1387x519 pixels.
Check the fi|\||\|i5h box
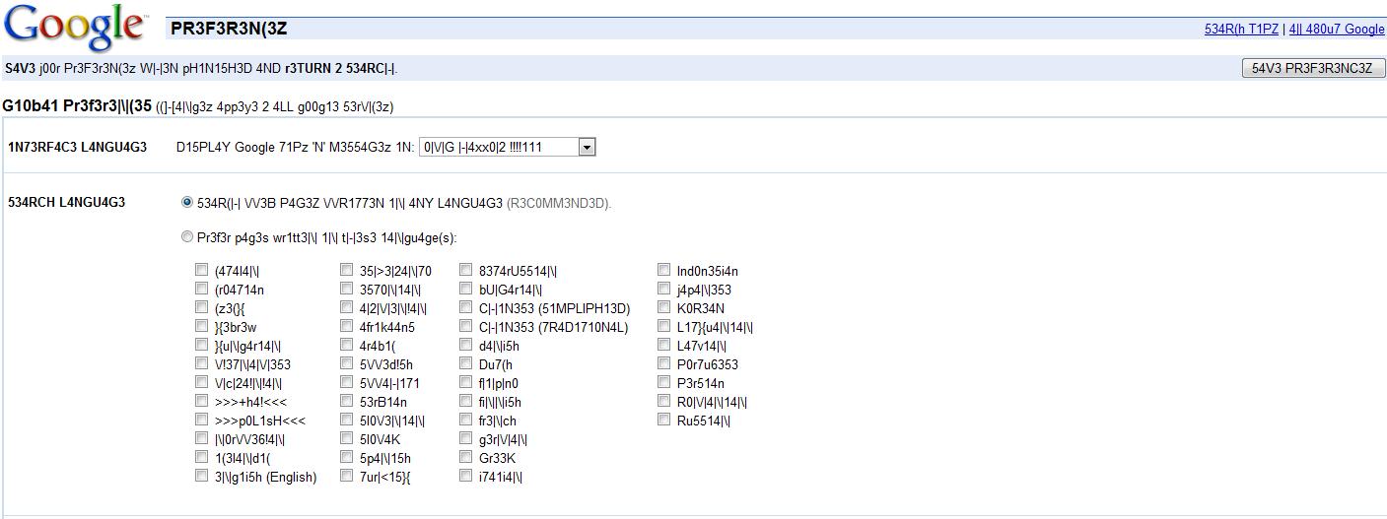[466, 401]
